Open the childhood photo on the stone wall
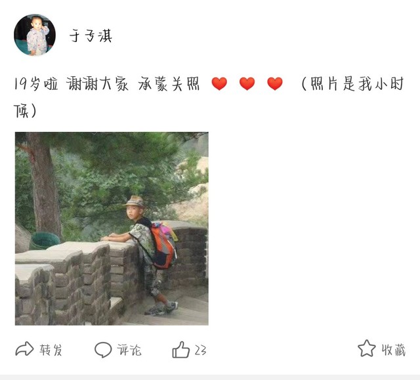Image resolution: width=420 pixels, height=380 pixels. (112, 228)
